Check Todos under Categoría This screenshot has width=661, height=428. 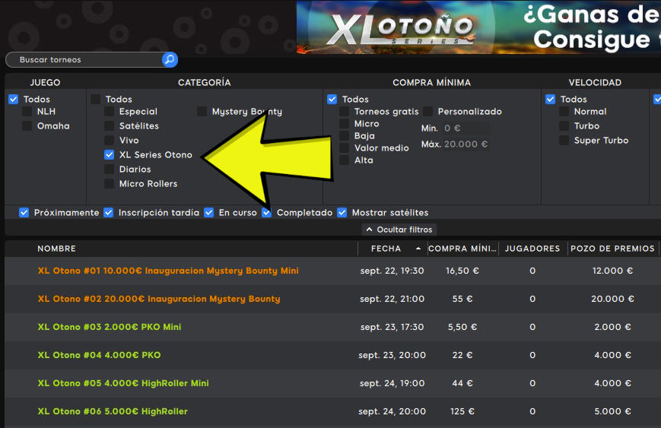click(96, 100)
